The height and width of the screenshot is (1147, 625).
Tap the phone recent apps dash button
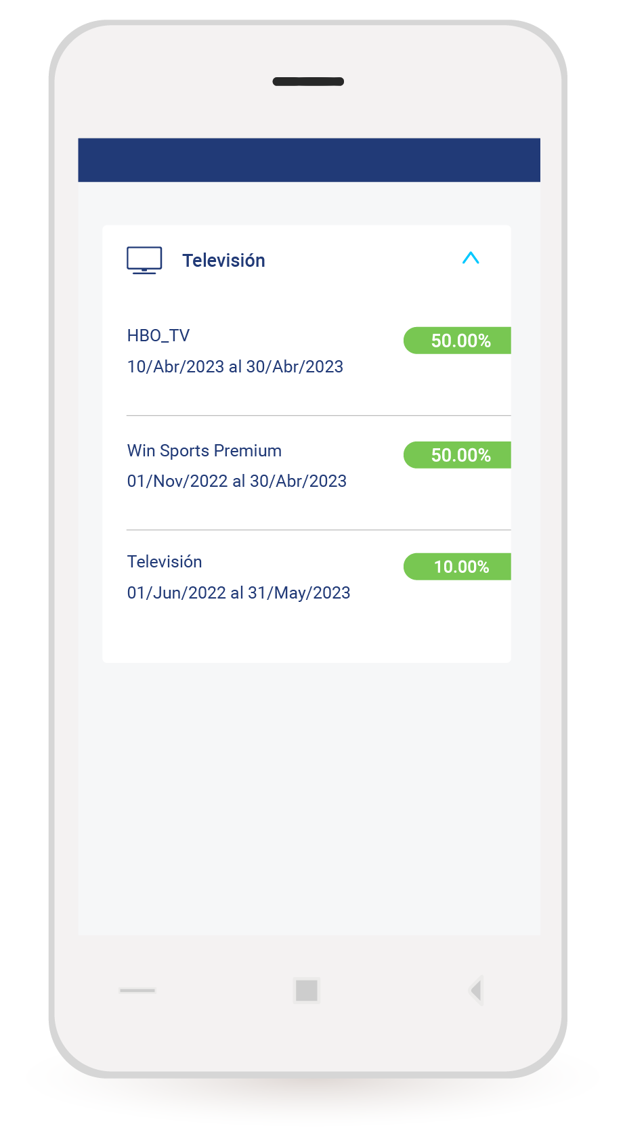tap(137, 991)
